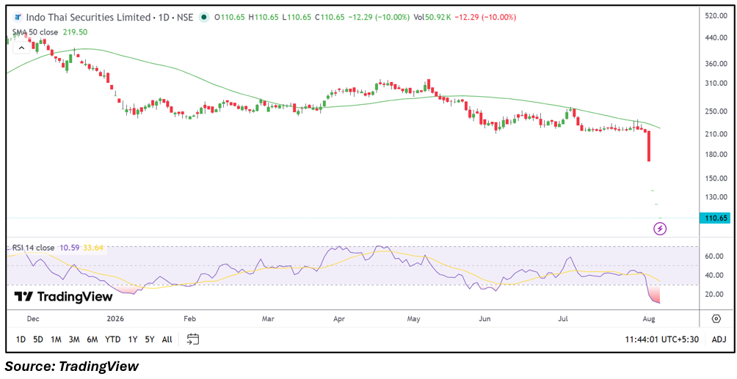The width and height of the screenshot is (737, 379).
Task: Click the 310.00 price axis label
Action: point(716,83)
